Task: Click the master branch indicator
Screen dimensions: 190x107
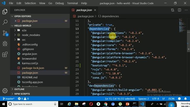Action: [x=8, y=99]
